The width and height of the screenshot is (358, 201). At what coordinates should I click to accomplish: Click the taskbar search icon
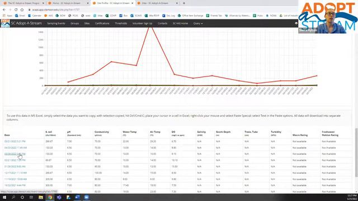(x=13, y=197)
